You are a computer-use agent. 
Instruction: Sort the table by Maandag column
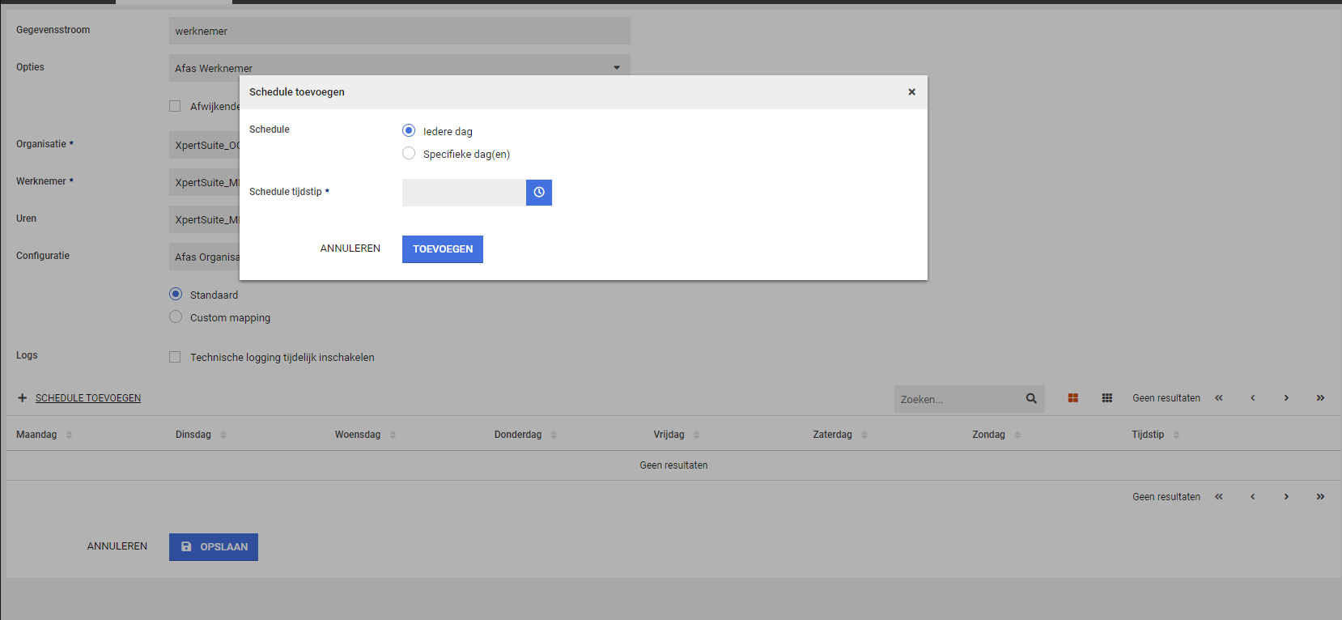pyautogui.click(x=37, y=435)
